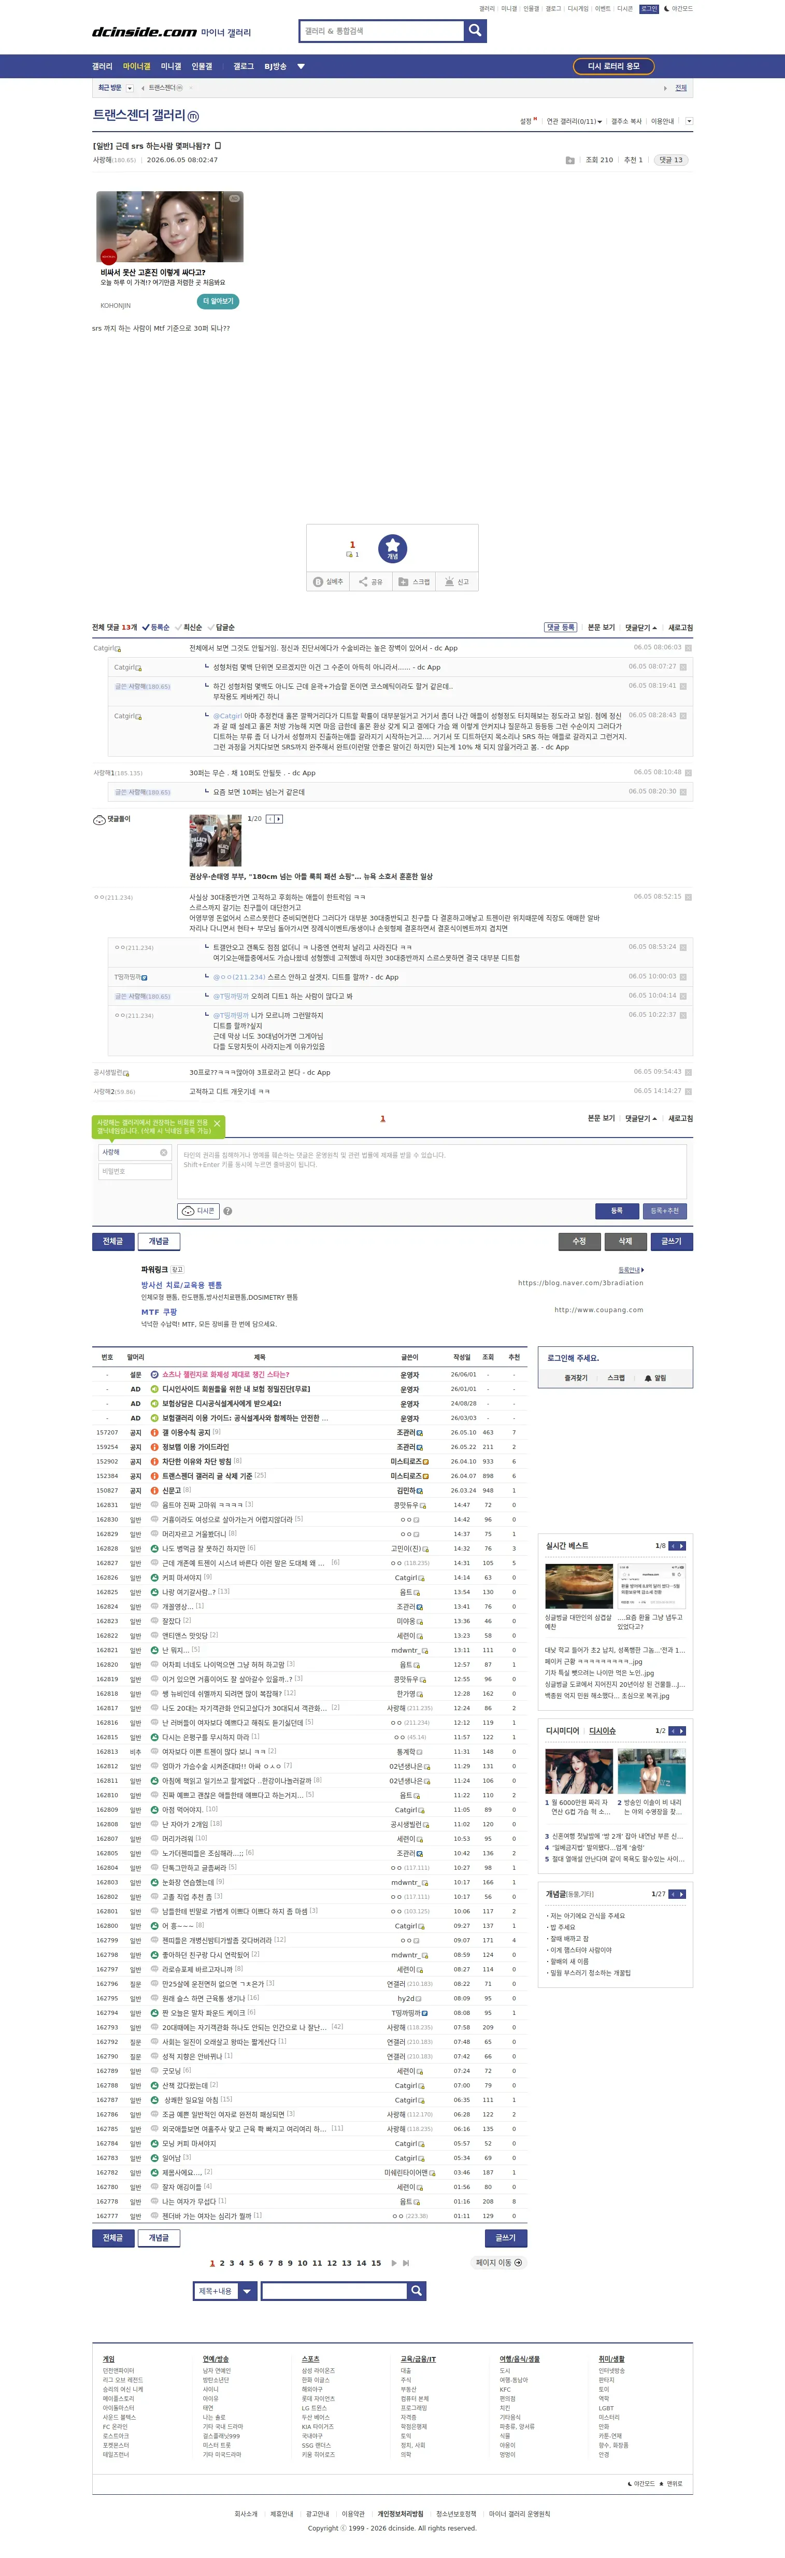Open the 제목+내용 search type dropdown
785x2558 pixels.
225,2291
